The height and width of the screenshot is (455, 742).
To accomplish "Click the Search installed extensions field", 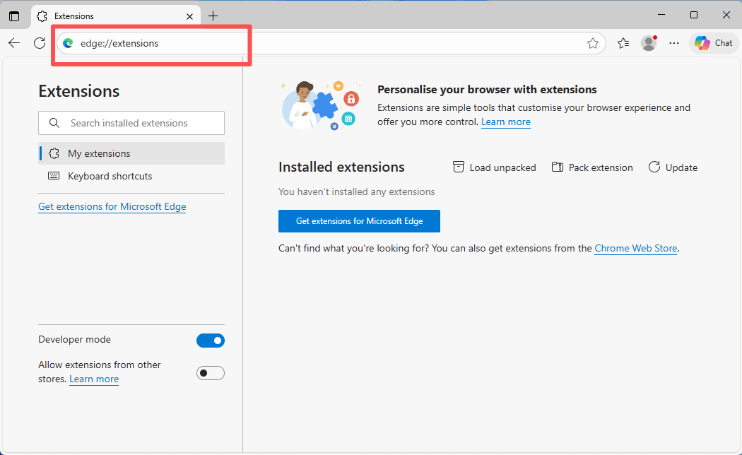I will [x=131, y=122].
